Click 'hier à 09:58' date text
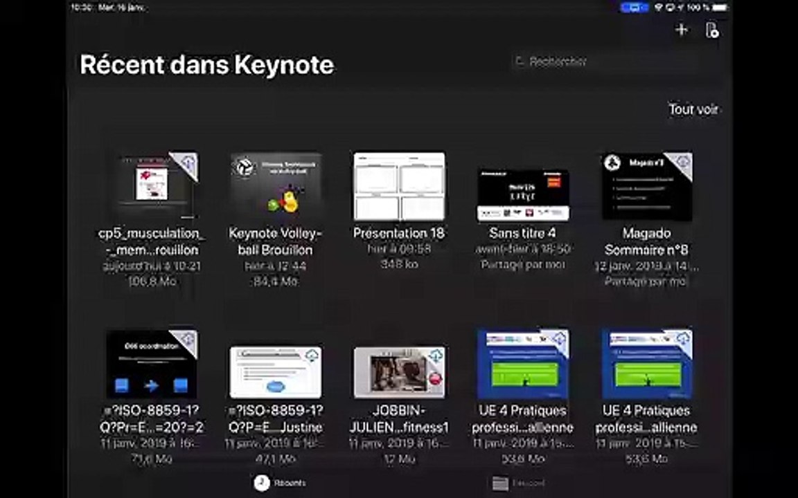The image size is (798, 498). (x=400, y=249)
